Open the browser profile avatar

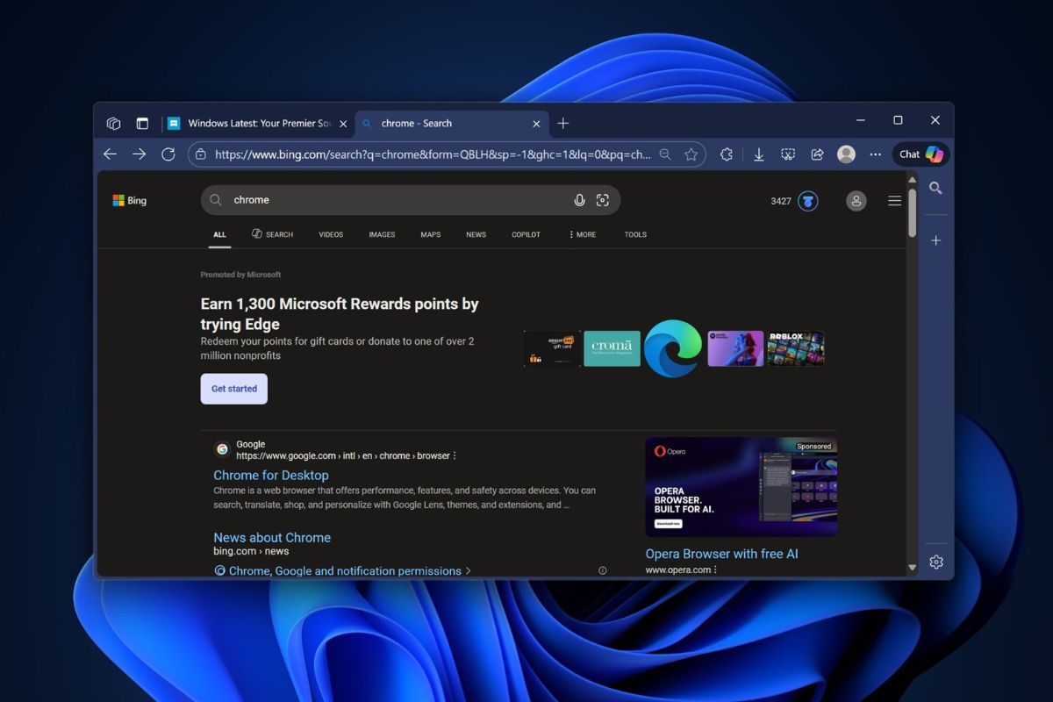[846, 154]
